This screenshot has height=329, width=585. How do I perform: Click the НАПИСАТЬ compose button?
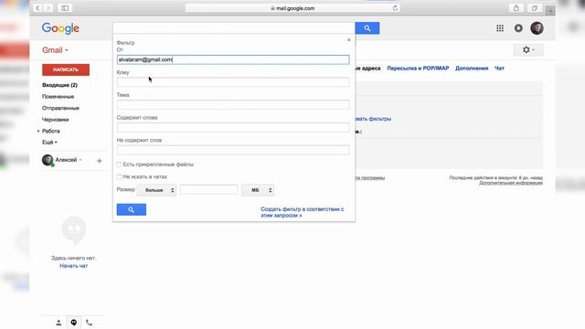(66, 69)
